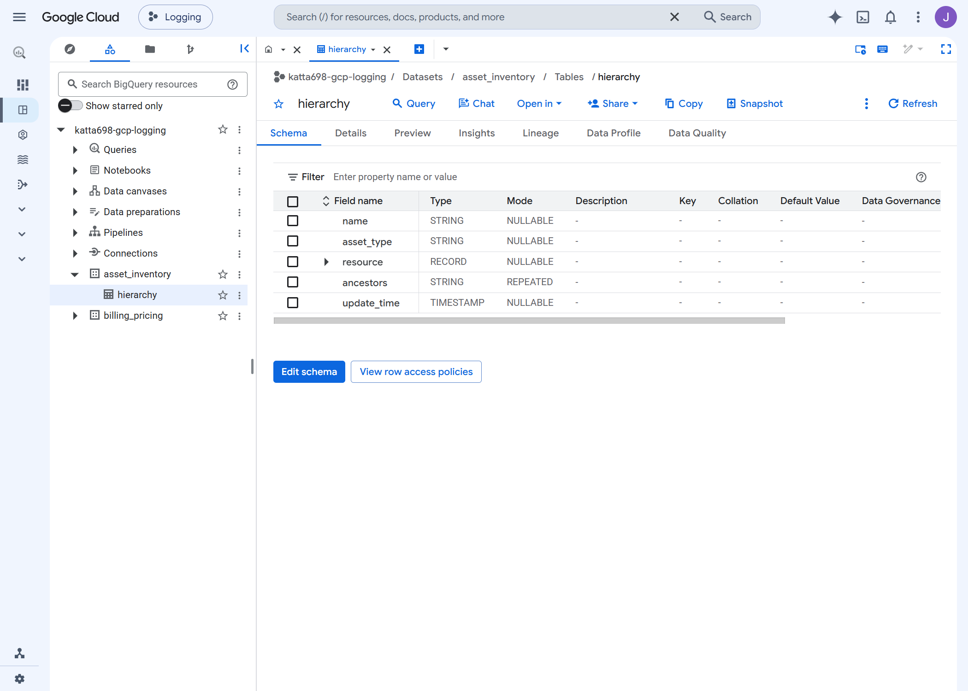This screenshot has height=691, width=968.
Task: Open the folder tab in the left panel
Action: [150, 49]
